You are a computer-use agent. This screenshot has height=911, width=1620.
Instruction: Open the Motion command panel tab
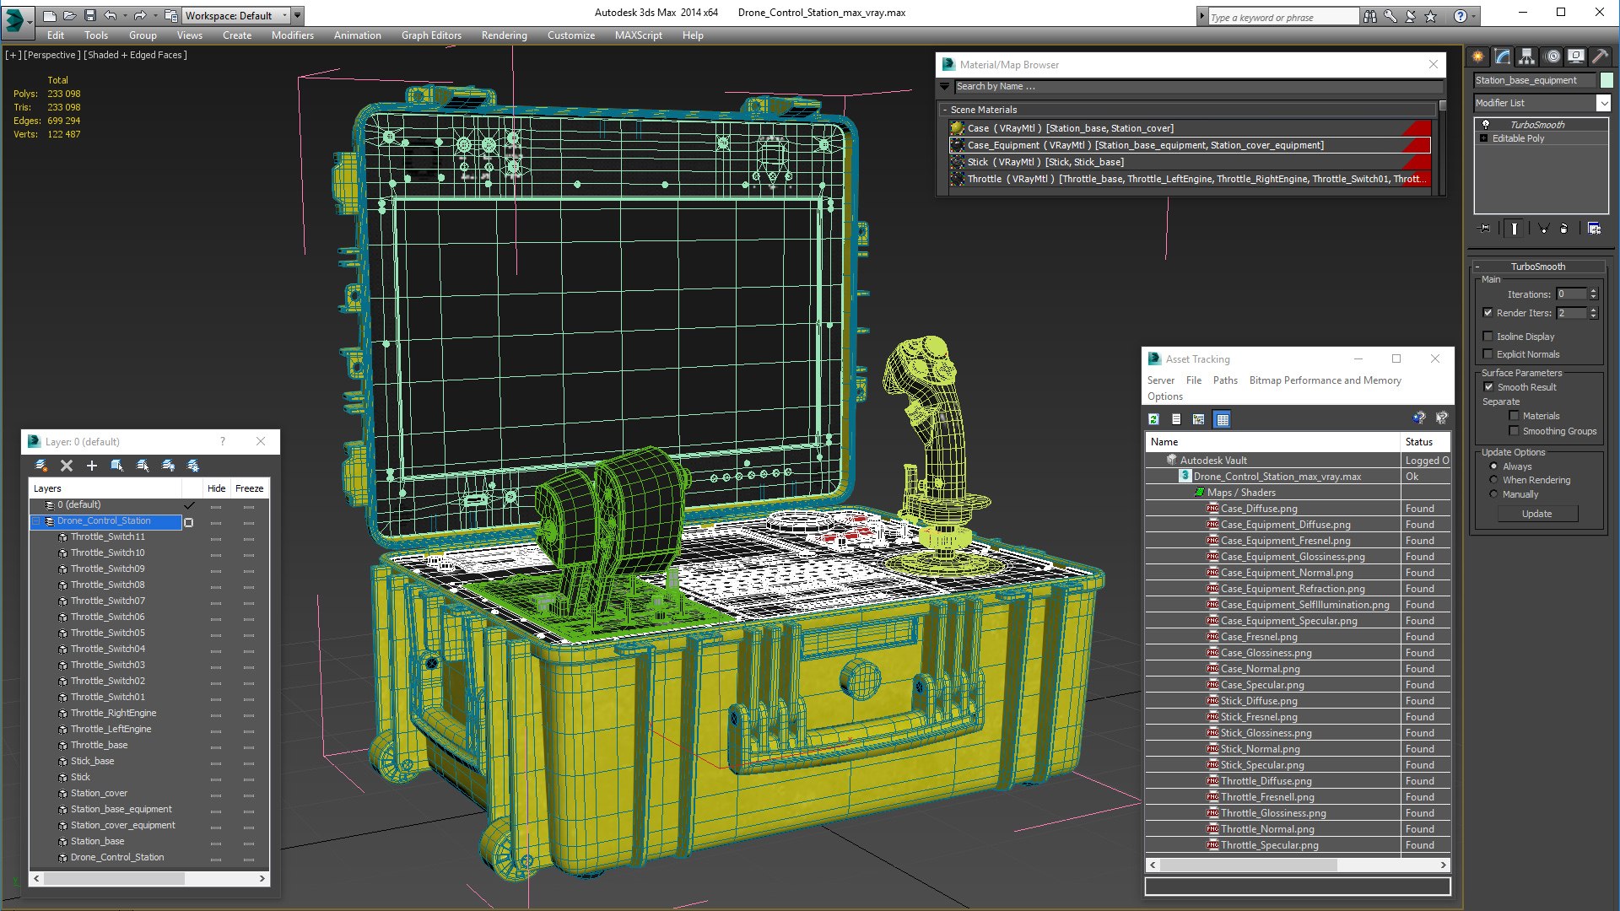1552,57
